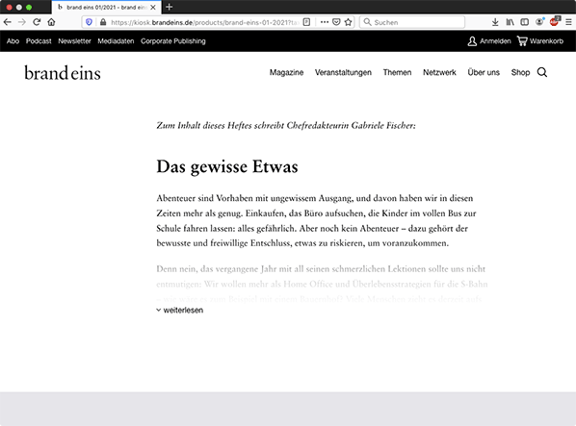Image resolution: width=576 pixels, height=426 pixels.
Task: Toggle the sidebar icon in toolbar
Action: [525, 22]
